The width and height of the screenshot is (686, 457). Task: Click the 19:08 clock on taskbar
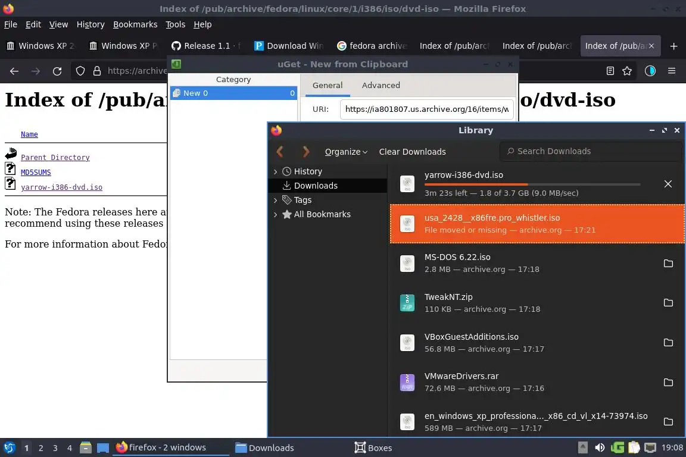(672, 447)
